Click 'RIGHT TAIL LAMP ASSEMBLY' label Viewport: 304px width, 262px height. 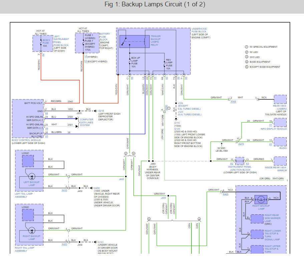[24, 249]
